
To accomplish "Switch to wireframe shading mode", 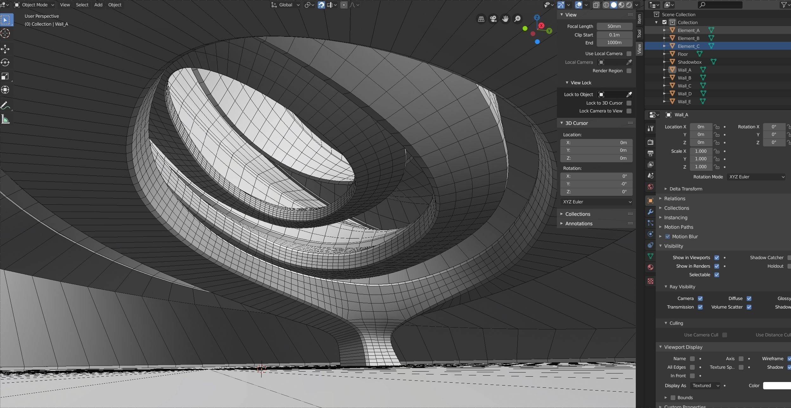I will pos(606,5).
